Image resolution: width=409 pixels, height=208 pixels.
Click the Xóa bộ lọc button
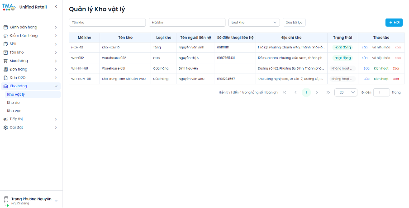[x=294, y=22]
